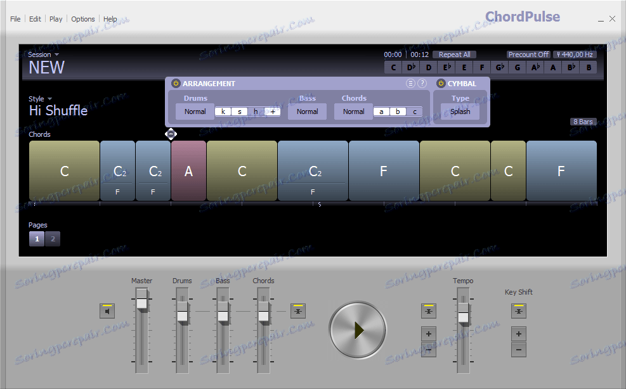Change cymbal type Splash selector
The image size is (626, 389).
[460, 112]
